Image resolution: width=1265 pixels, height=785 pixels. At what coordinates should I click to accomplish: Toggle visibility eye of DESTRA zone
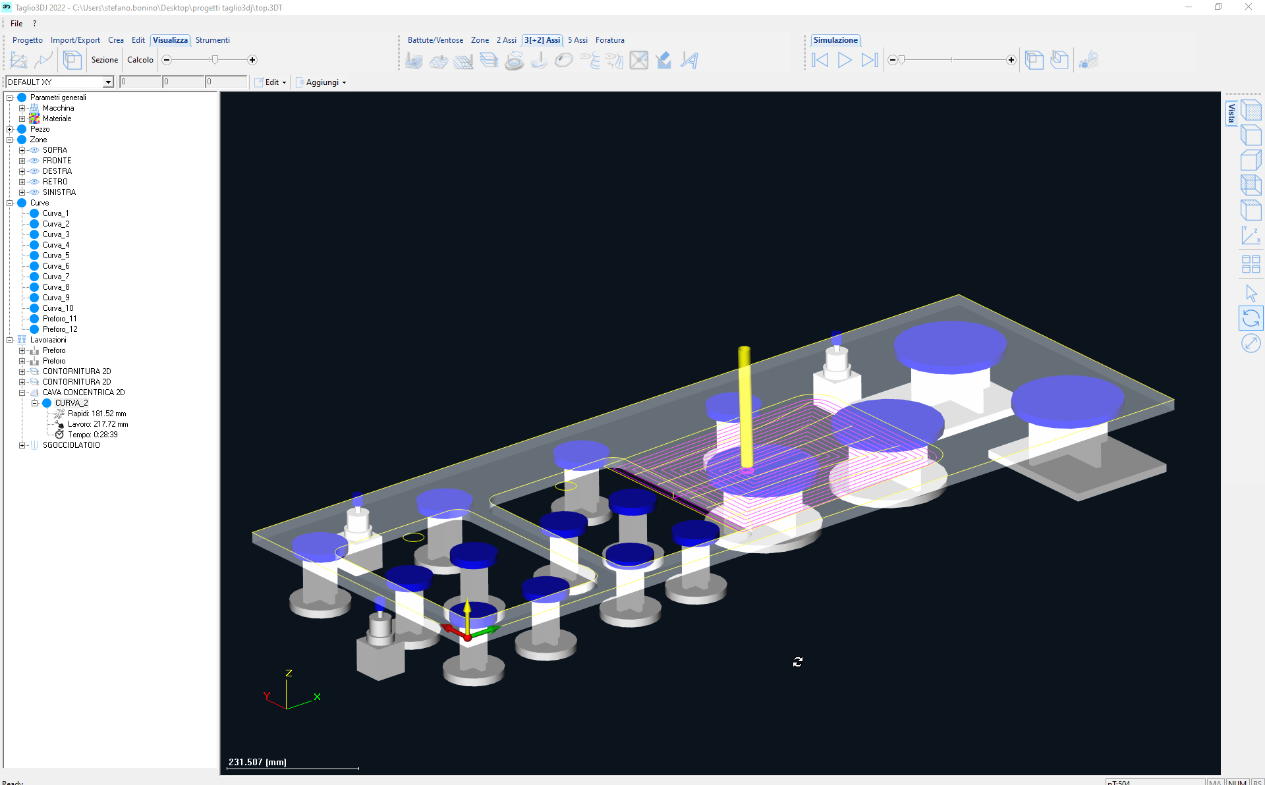click(x=34, y=171)
